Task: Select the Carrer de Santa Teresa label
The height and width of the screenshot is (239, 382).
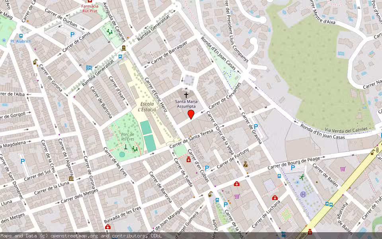Action: coord(191,139)
